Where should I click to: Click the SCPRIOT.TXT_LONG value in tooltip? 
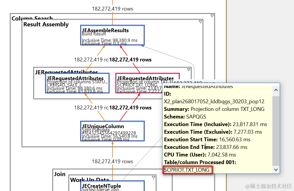tap(187, 170)
